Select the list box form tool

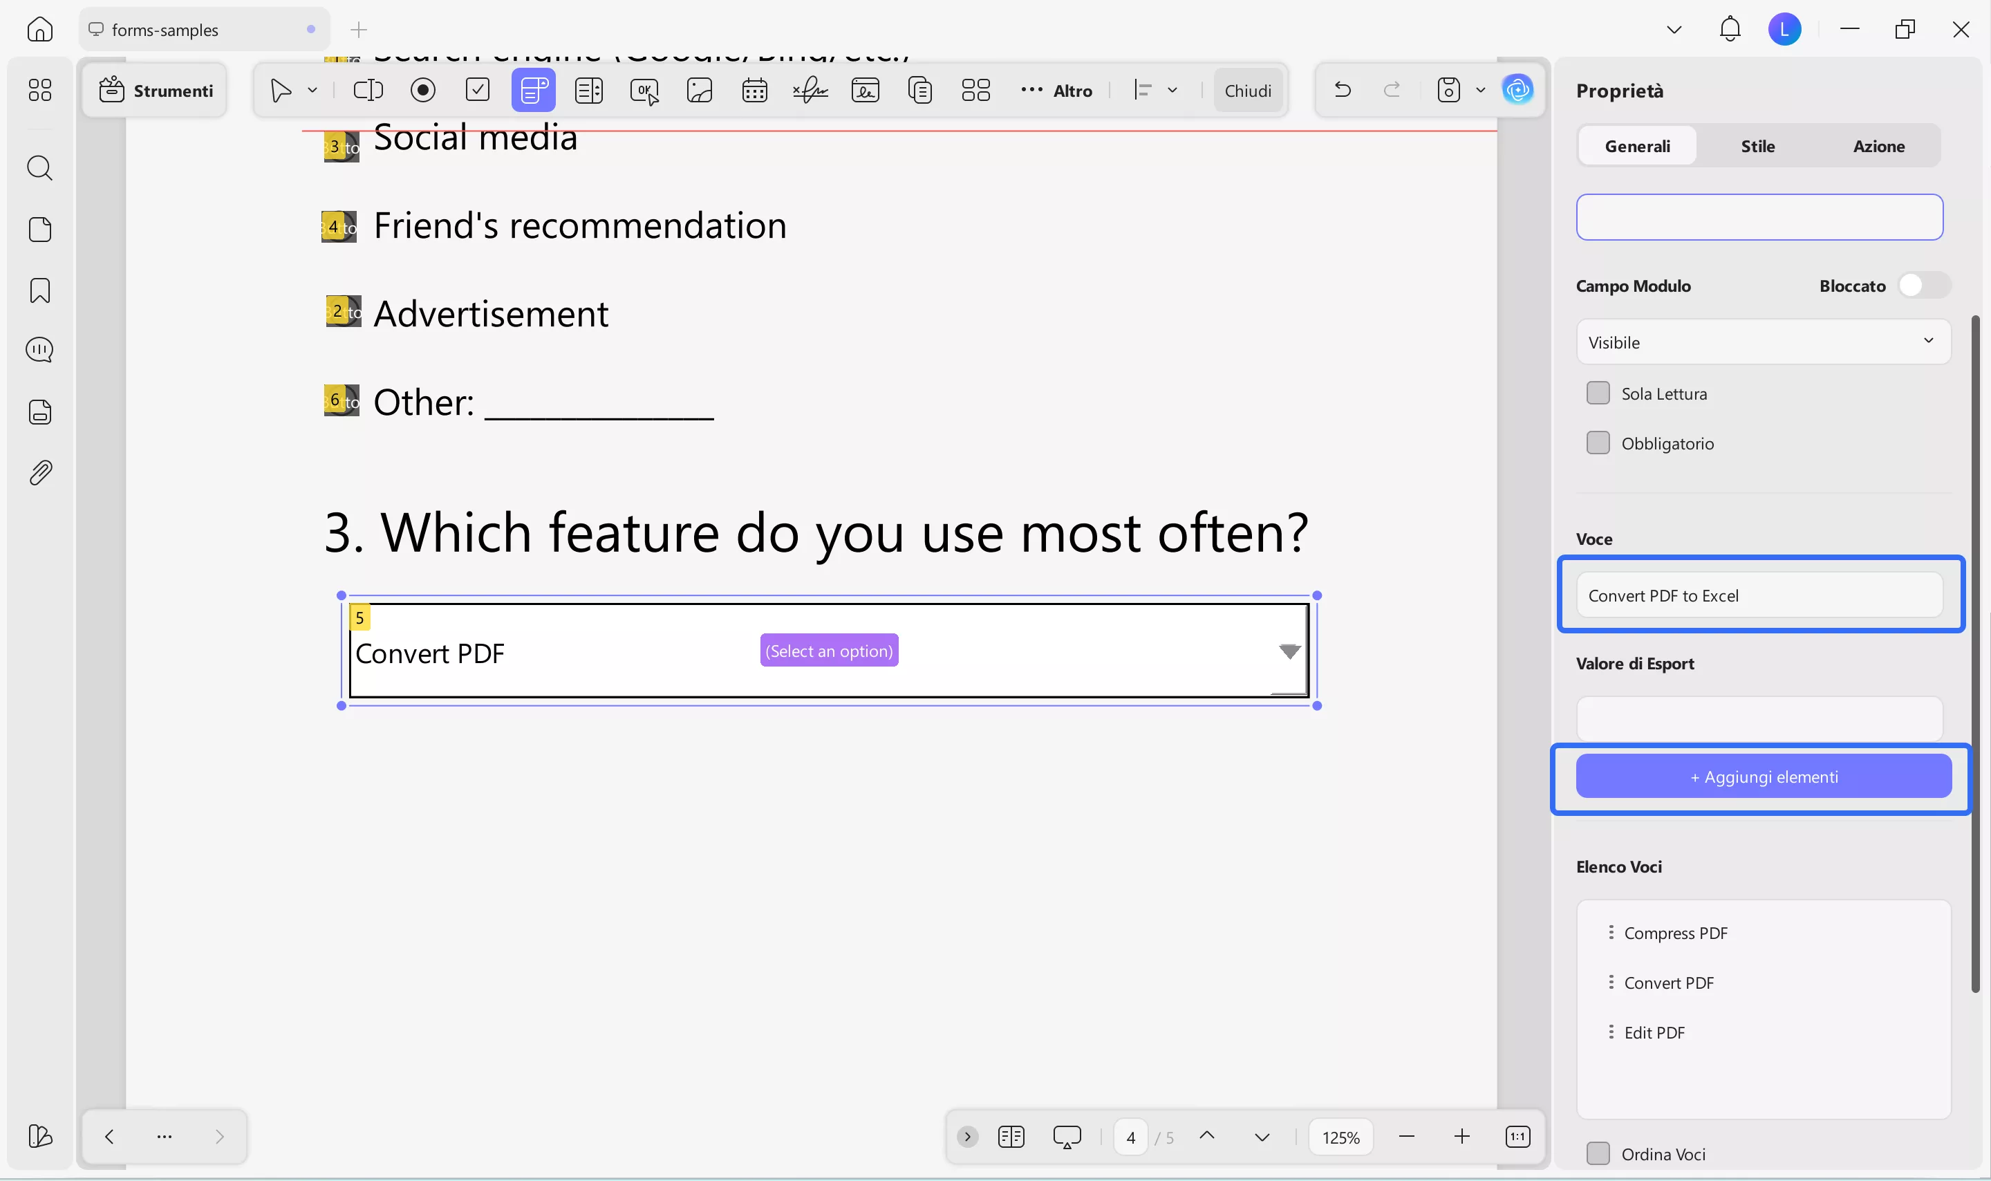click(x=588, y=90)
